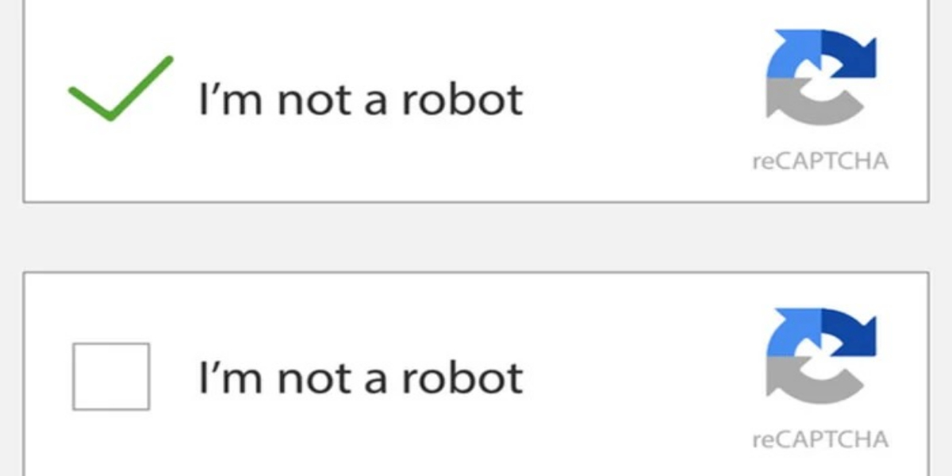The width and height of the screenshot is (952, 476).
Task: Click the upper "I'm not a robot" label
Action: point(360,99)
